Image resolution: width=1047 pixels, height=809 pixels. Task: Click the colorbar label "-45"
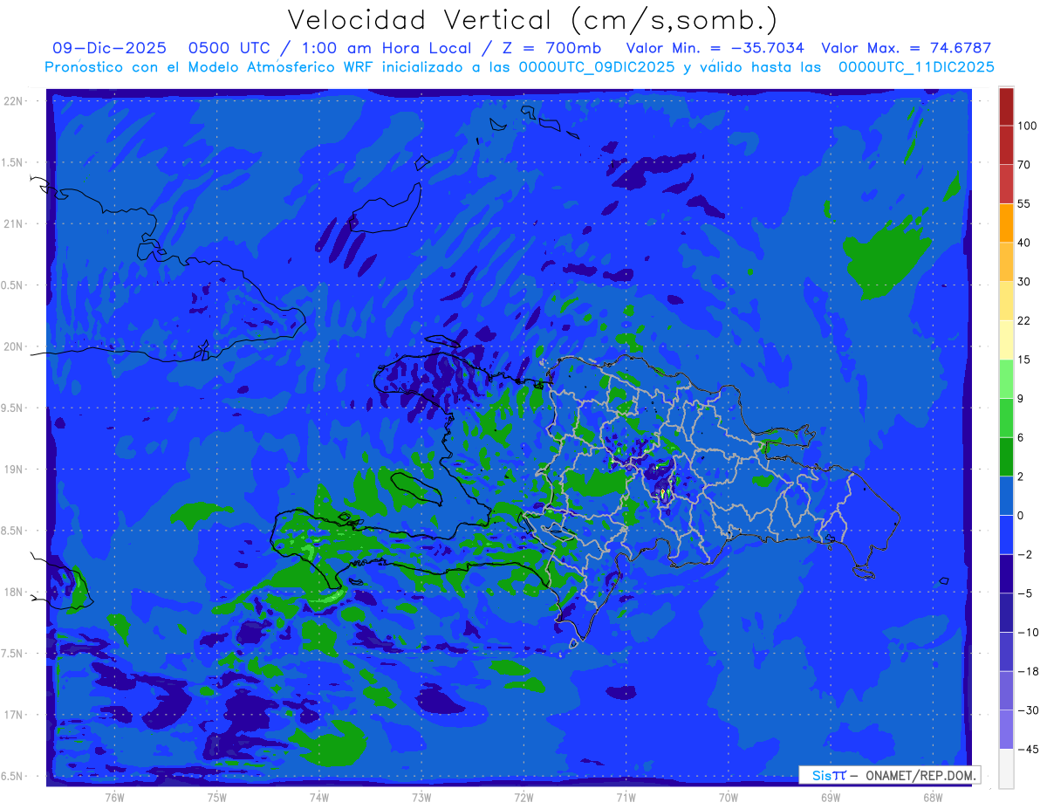pos(1027,749)
